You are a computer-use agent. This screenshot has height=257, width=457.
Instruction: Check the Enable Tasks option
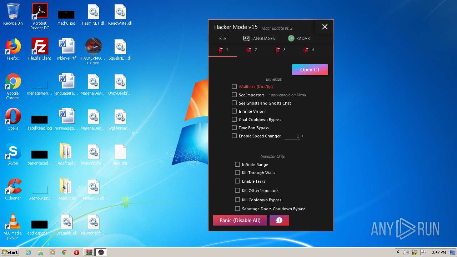pyautogui.click(x=237, y=181)
